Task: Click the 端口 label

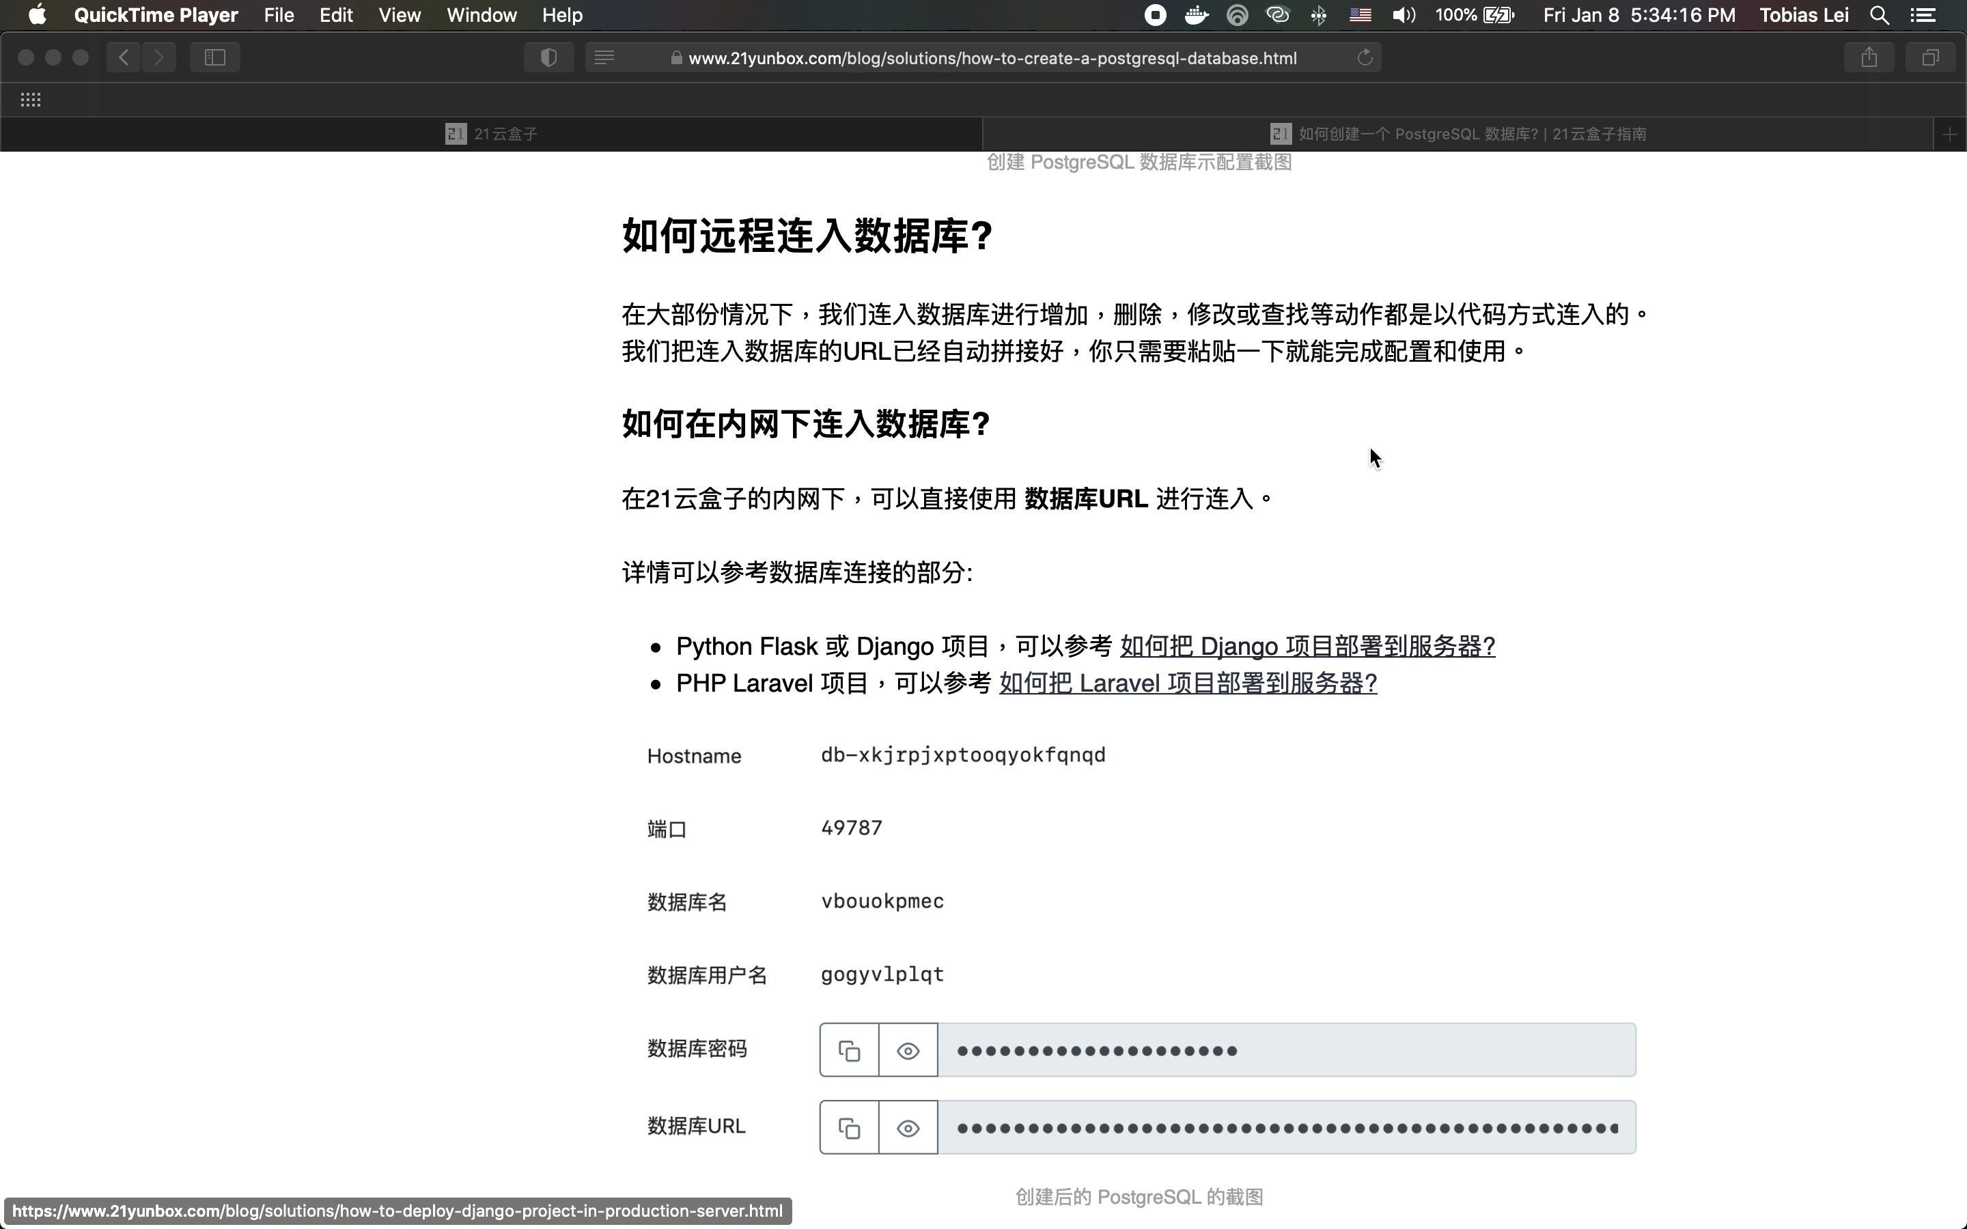Action: (667, 830)
